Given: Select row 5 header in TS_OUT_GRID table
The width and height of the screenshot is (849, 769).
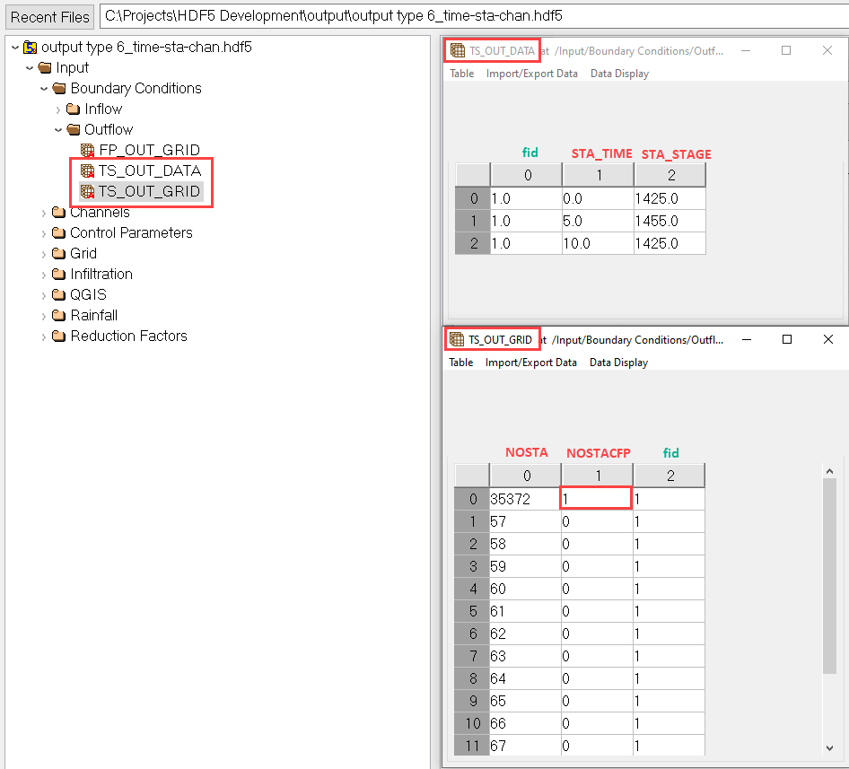Looking at the screenshot, I should (x=472, y=611).
